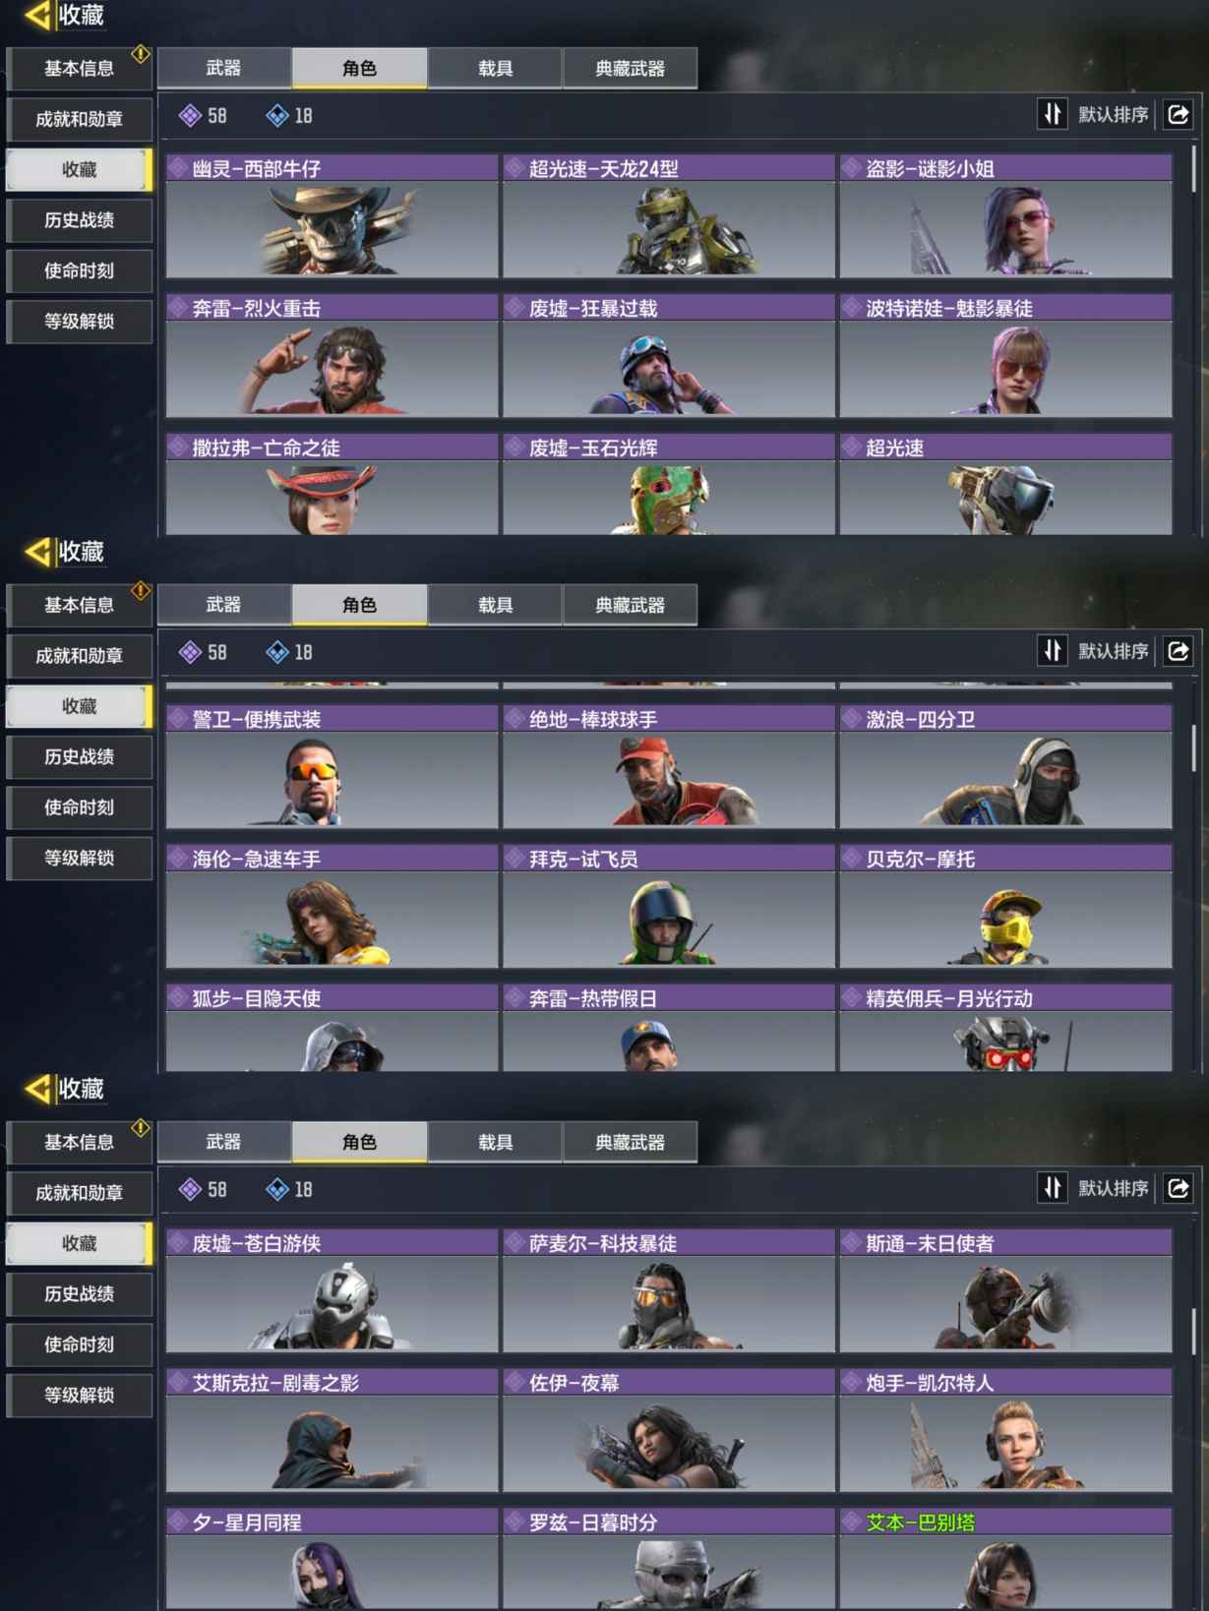Click the rarity diamond icon beside 艾本-巴别塔
Screen dimensions: 1209x1611
[851, 1522]
